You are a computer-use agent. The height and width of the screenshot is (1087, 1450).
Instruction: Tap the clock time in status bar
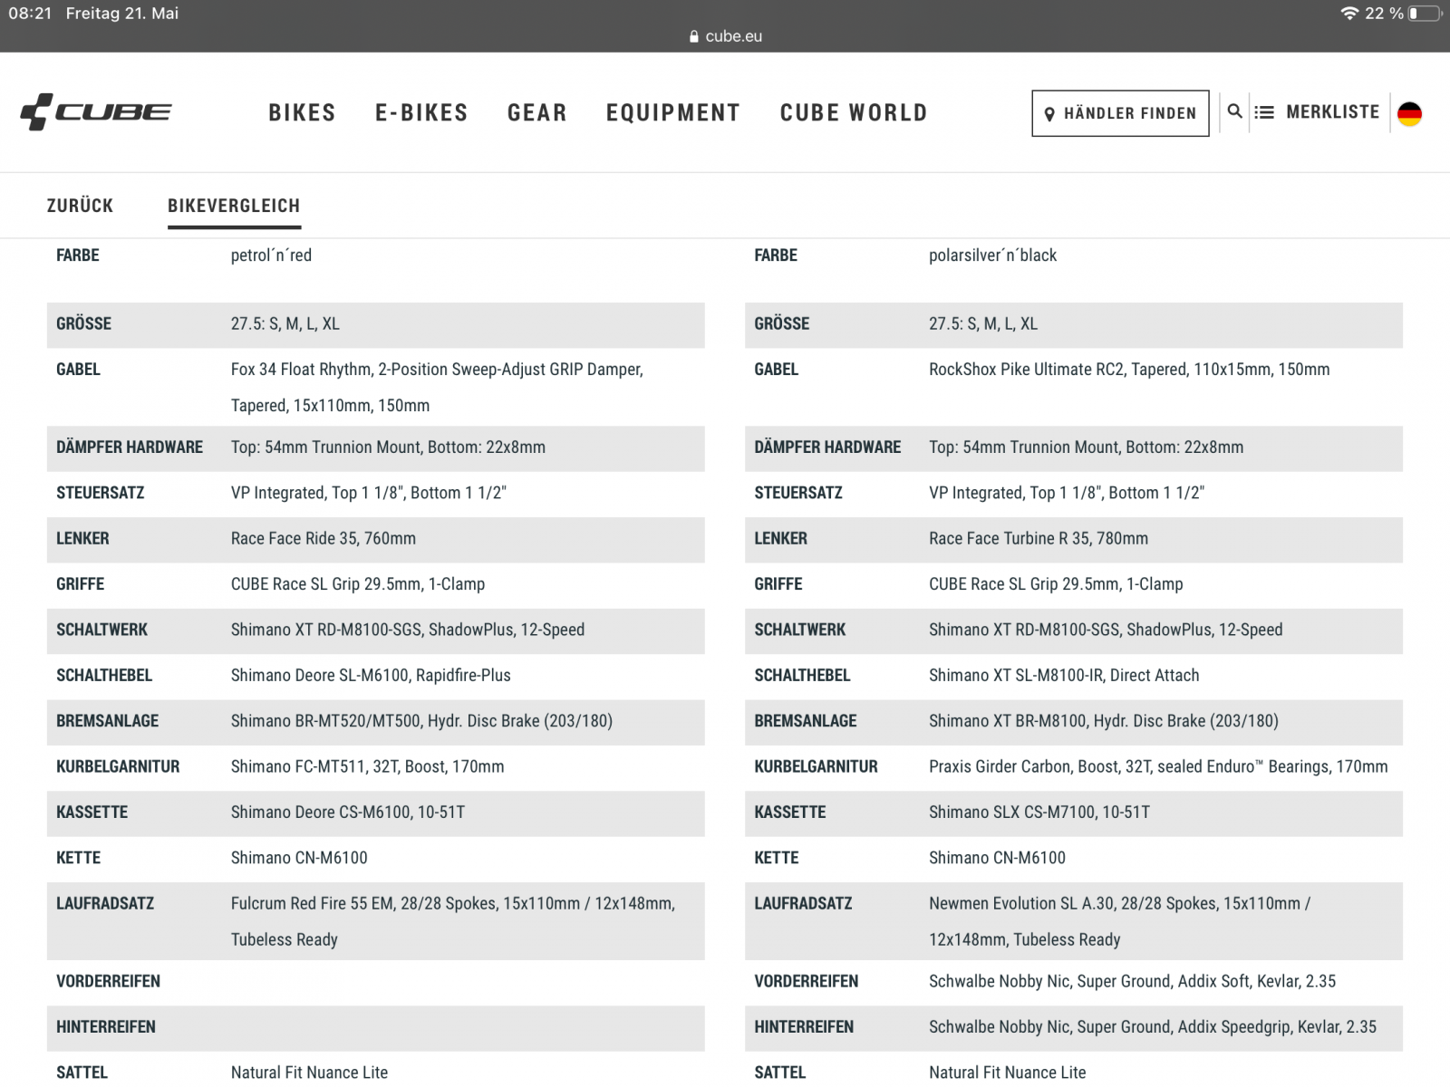(x=30, y=14)
